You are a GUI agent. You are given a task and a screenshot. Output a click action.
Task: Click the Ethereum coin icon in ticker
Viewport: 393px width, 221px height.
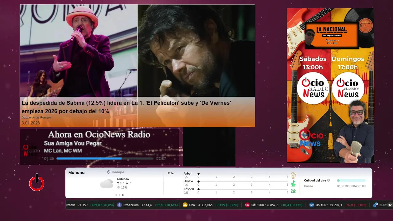pyautogui.click(x=119, y=205)
